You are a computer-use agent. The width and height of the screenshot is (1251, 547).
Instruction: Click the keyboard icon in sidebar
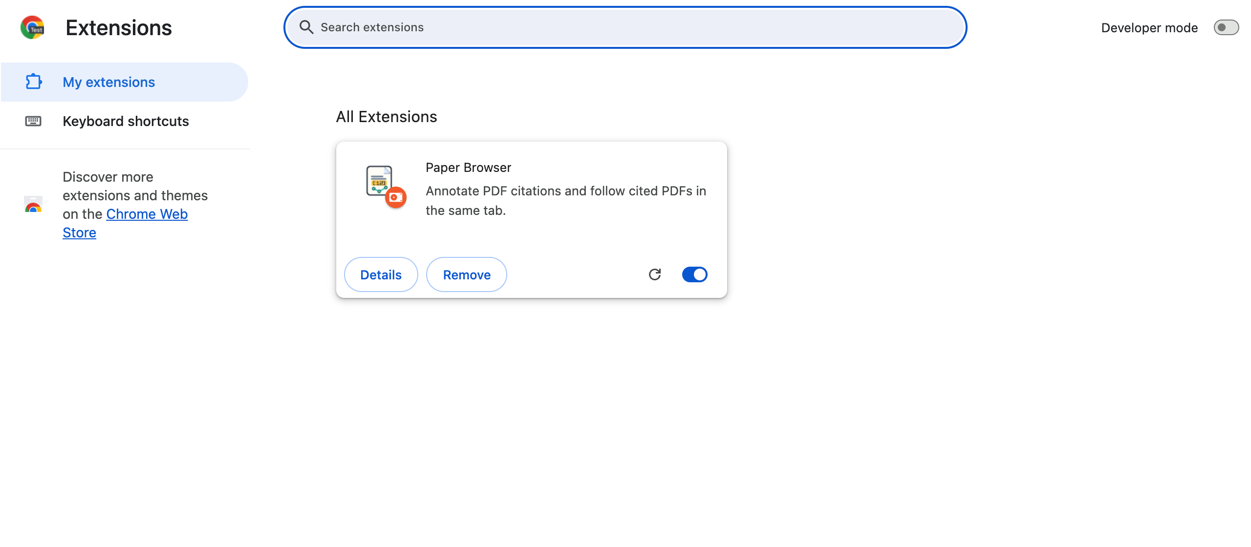[x=33, y=121]
